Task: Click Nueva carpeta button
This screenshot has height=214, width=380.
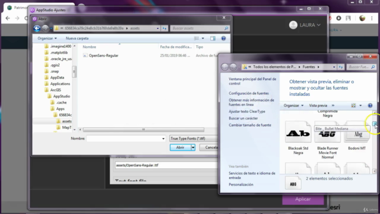Action: pos(77,38)
